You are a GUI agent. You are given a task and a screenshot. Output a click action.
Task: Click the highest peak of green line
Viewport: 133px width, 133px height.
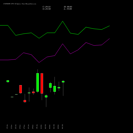click(63, 21)
